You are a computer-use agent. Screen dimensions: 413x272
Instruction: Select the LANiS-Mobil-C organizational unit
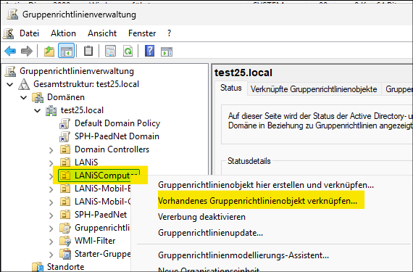point(102,202)
